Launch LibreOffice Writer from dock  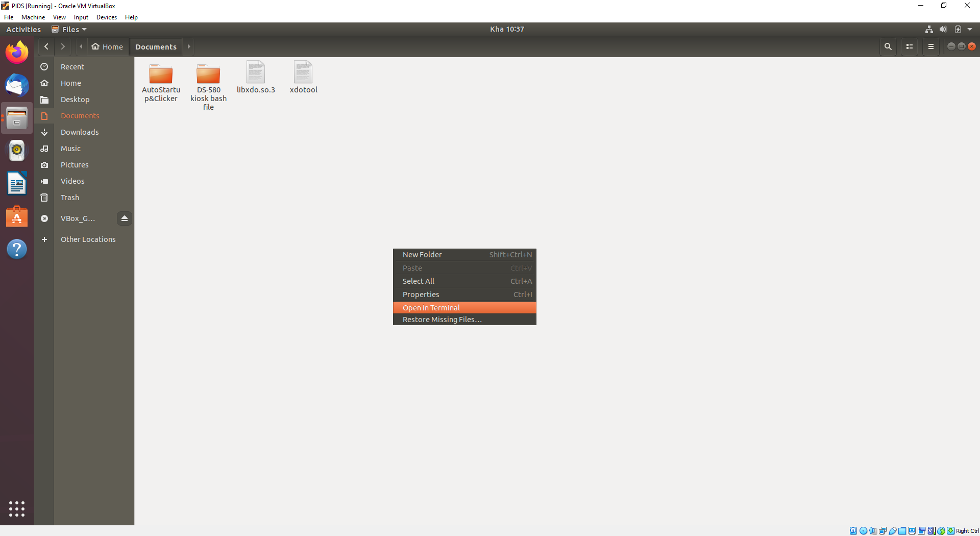pyautogui.click(x=17, y=183)
